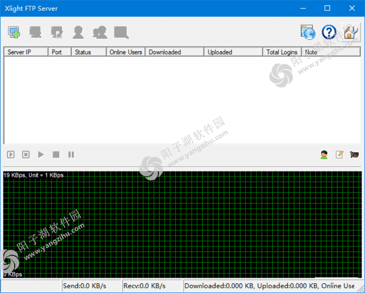
Task: Open the global options network card icon
Action: [x=354, y=154]
